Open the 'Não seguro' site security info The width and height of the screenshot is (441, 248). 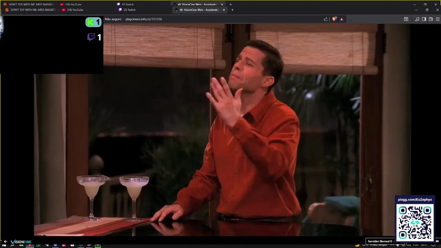click(113, 19)
